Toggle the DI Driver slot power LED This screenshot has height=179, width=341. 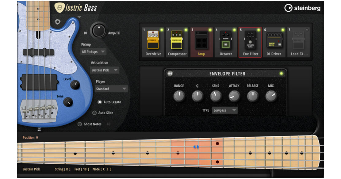pos(283,30)
